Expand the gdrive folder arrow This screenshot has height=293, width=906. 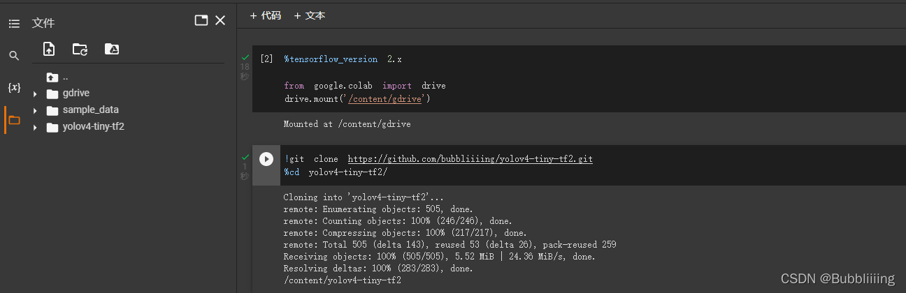(x=35, y=93)
